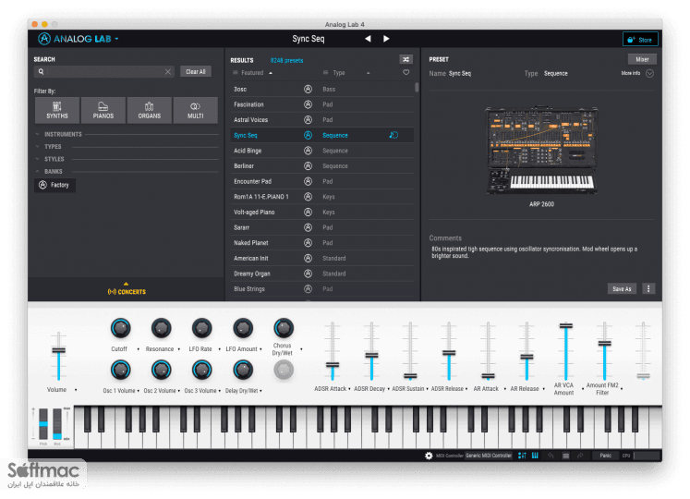Select the Berliner preset
The width and height of the screenshot is (690, 499).
coord(321,166)
